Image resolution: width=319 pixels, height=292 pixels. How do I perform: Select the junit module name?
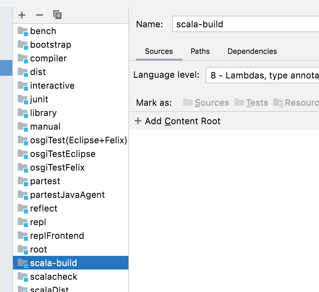[39, 99]
